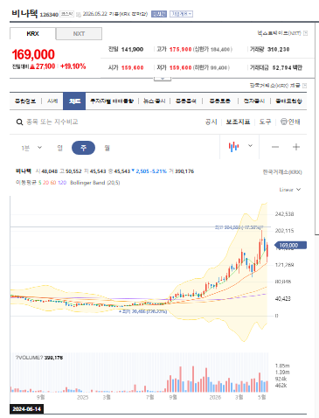Open the 종합정보 tab
The image size is (319, 418).
click(25, 101)
